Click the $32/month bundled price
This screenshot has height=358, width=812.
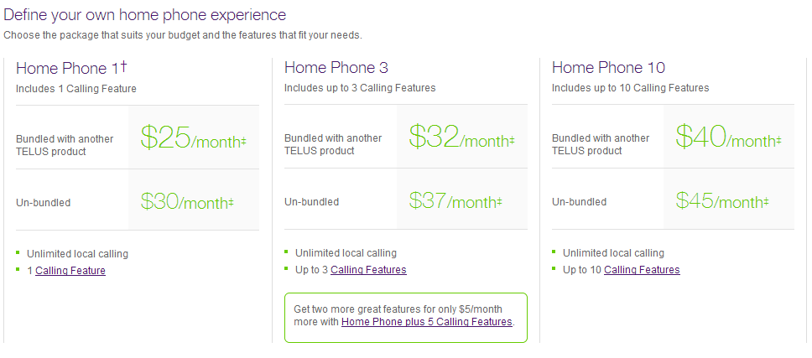click(461, 137)
